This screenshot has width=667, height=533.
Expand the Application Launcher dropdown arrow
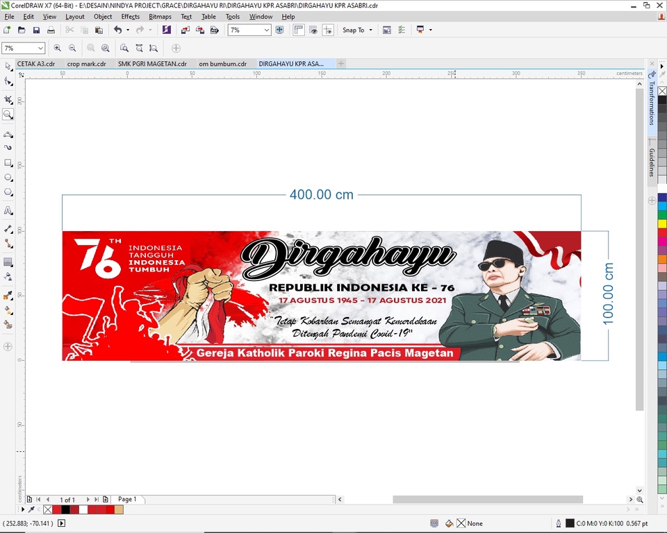[x=431, y=30]
